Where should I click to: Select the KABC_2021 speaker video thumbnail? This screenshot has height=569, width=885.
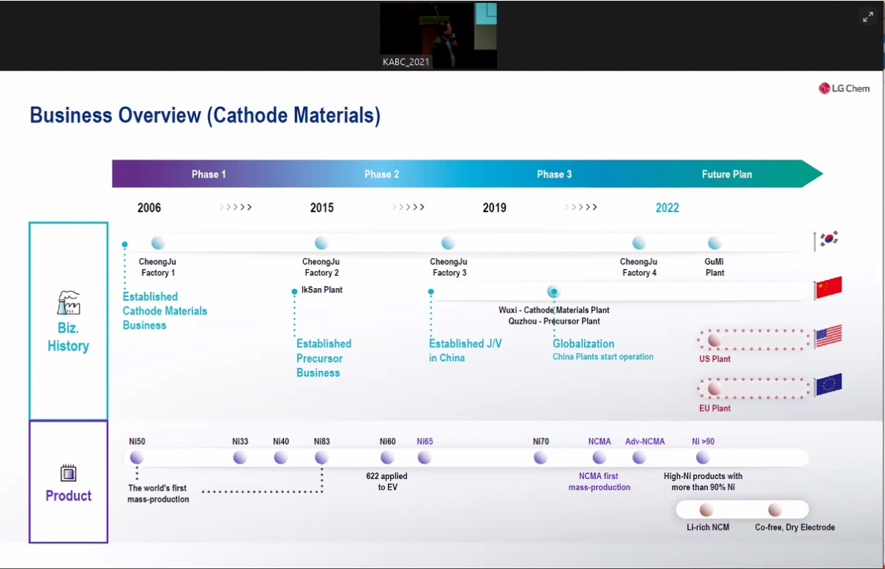point(438,35)
